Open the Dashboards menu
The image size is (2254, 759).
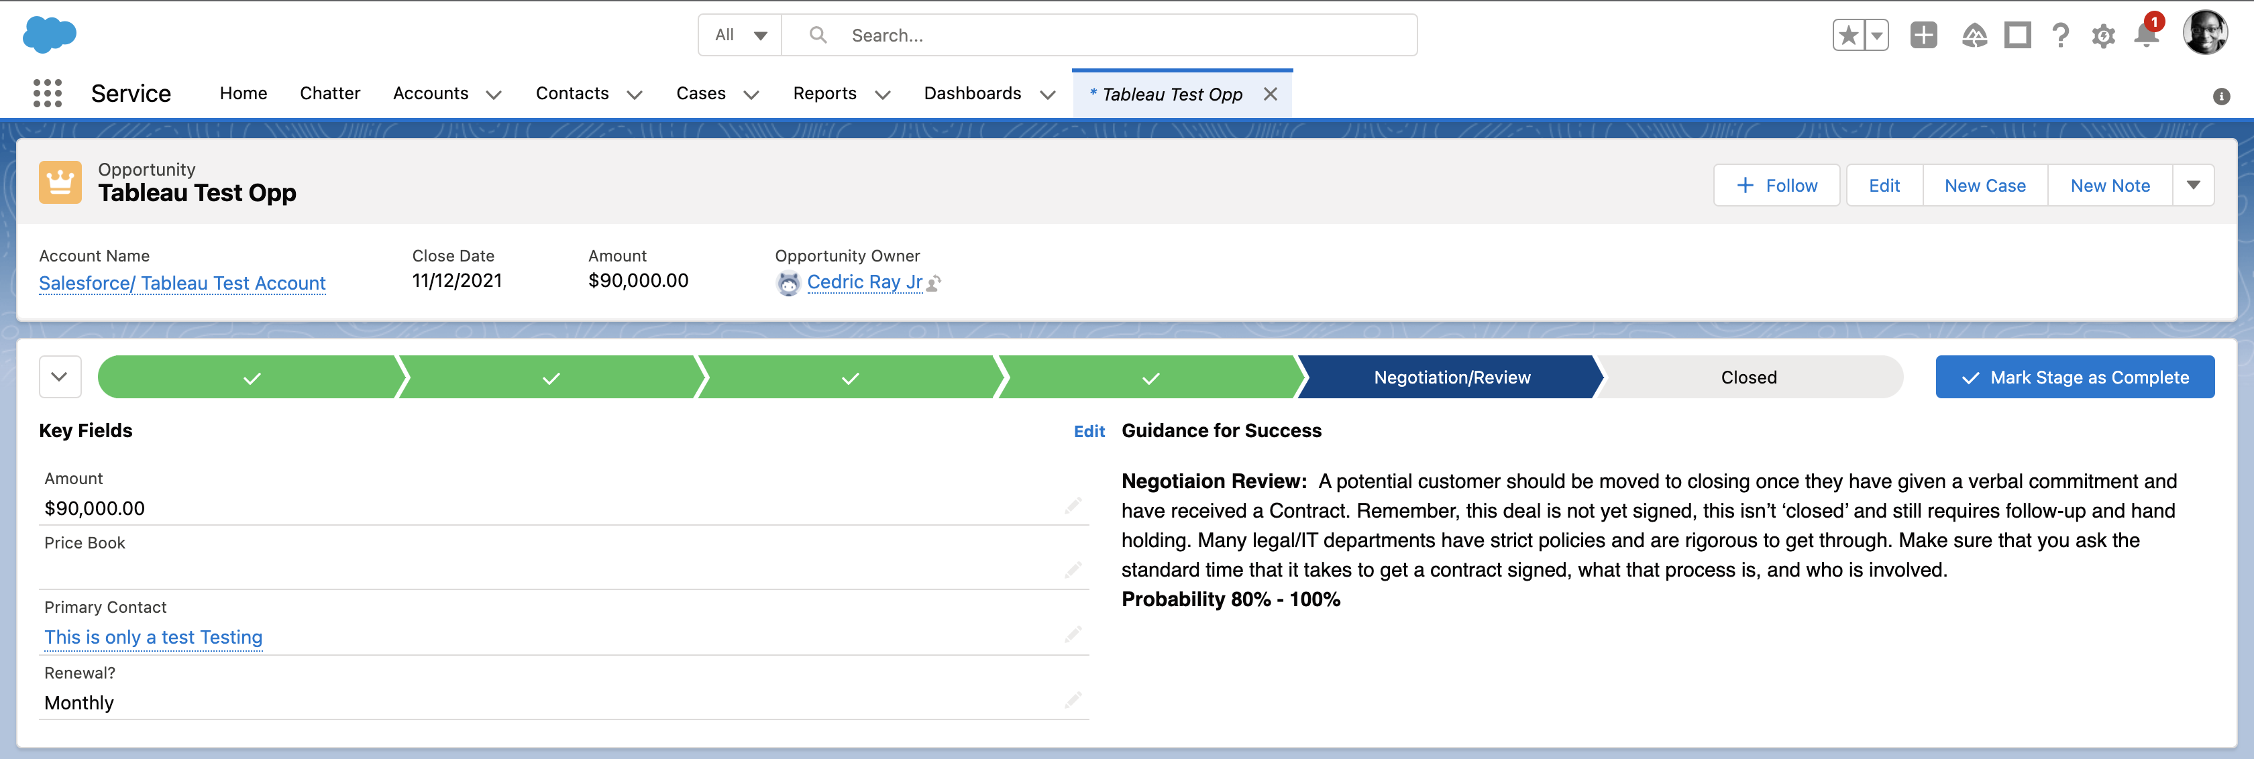click(973, 94)
